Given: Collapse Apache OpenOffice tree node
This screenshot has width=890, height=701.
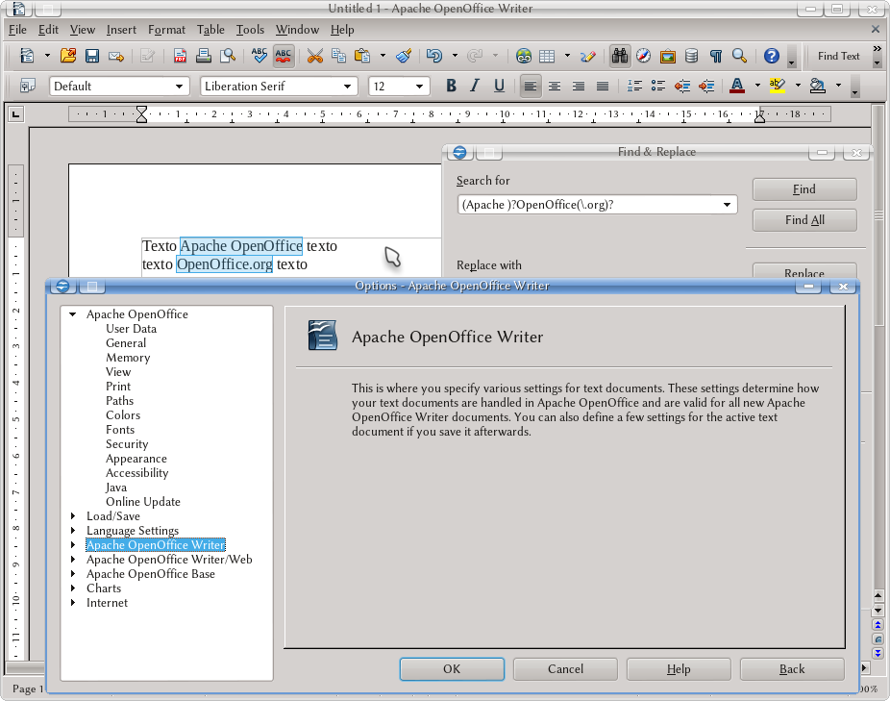Looking at the screenshot, I should (73, 314).
